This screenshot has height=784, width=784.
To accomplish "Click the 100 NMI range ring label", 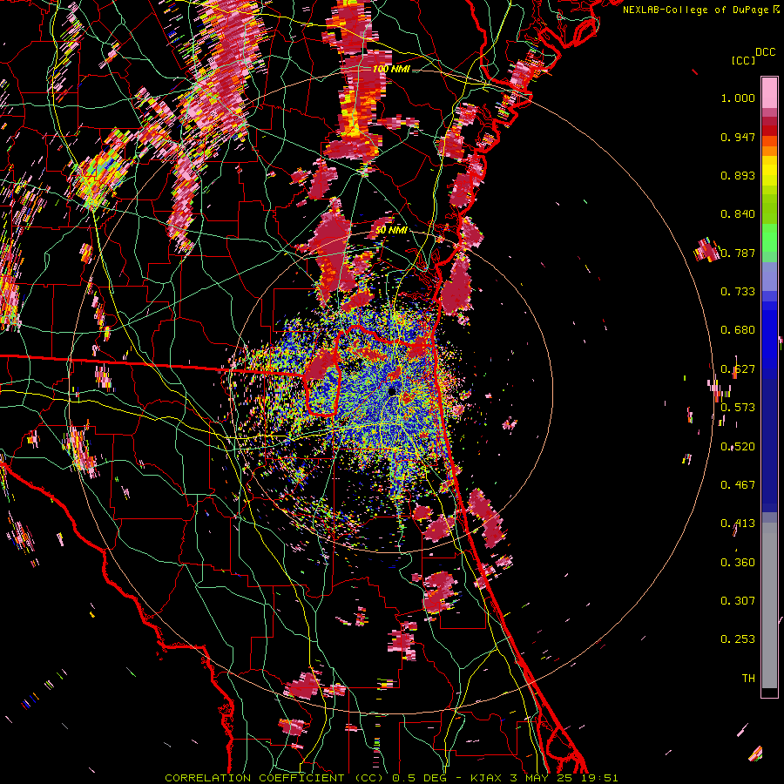I will pos(391,69).
